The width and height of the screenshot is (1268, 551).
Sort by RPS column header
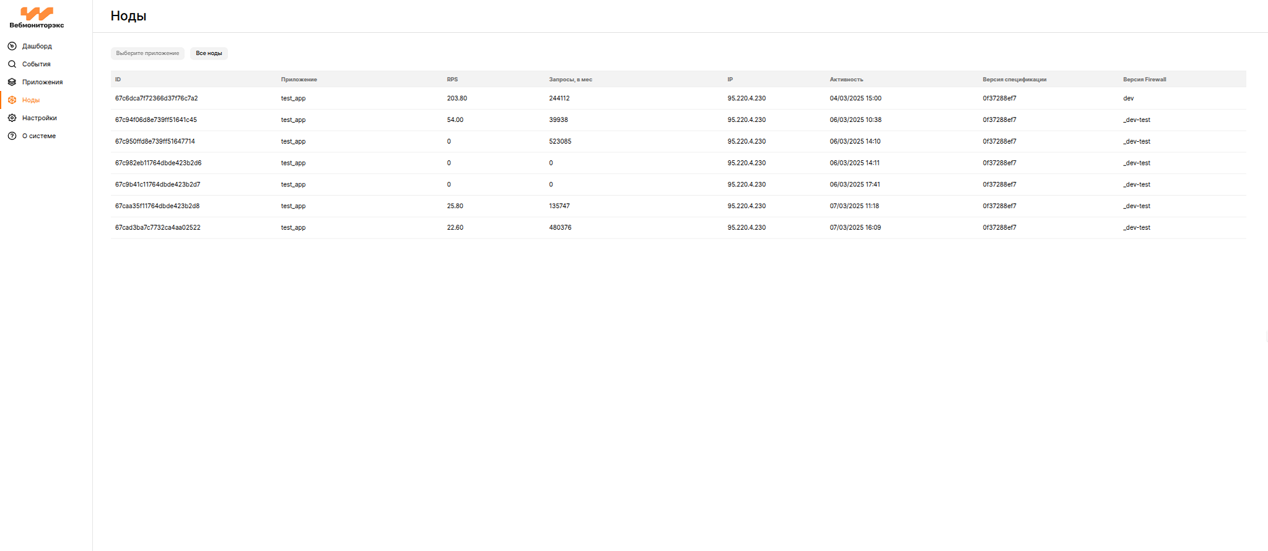452,80
